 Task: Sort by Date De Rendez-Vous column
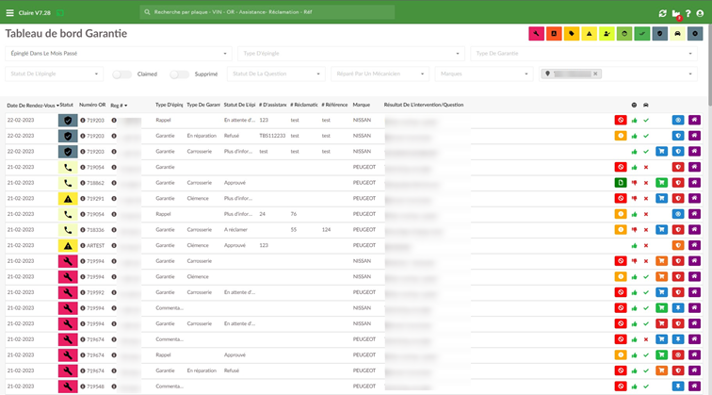click(33, 106)
